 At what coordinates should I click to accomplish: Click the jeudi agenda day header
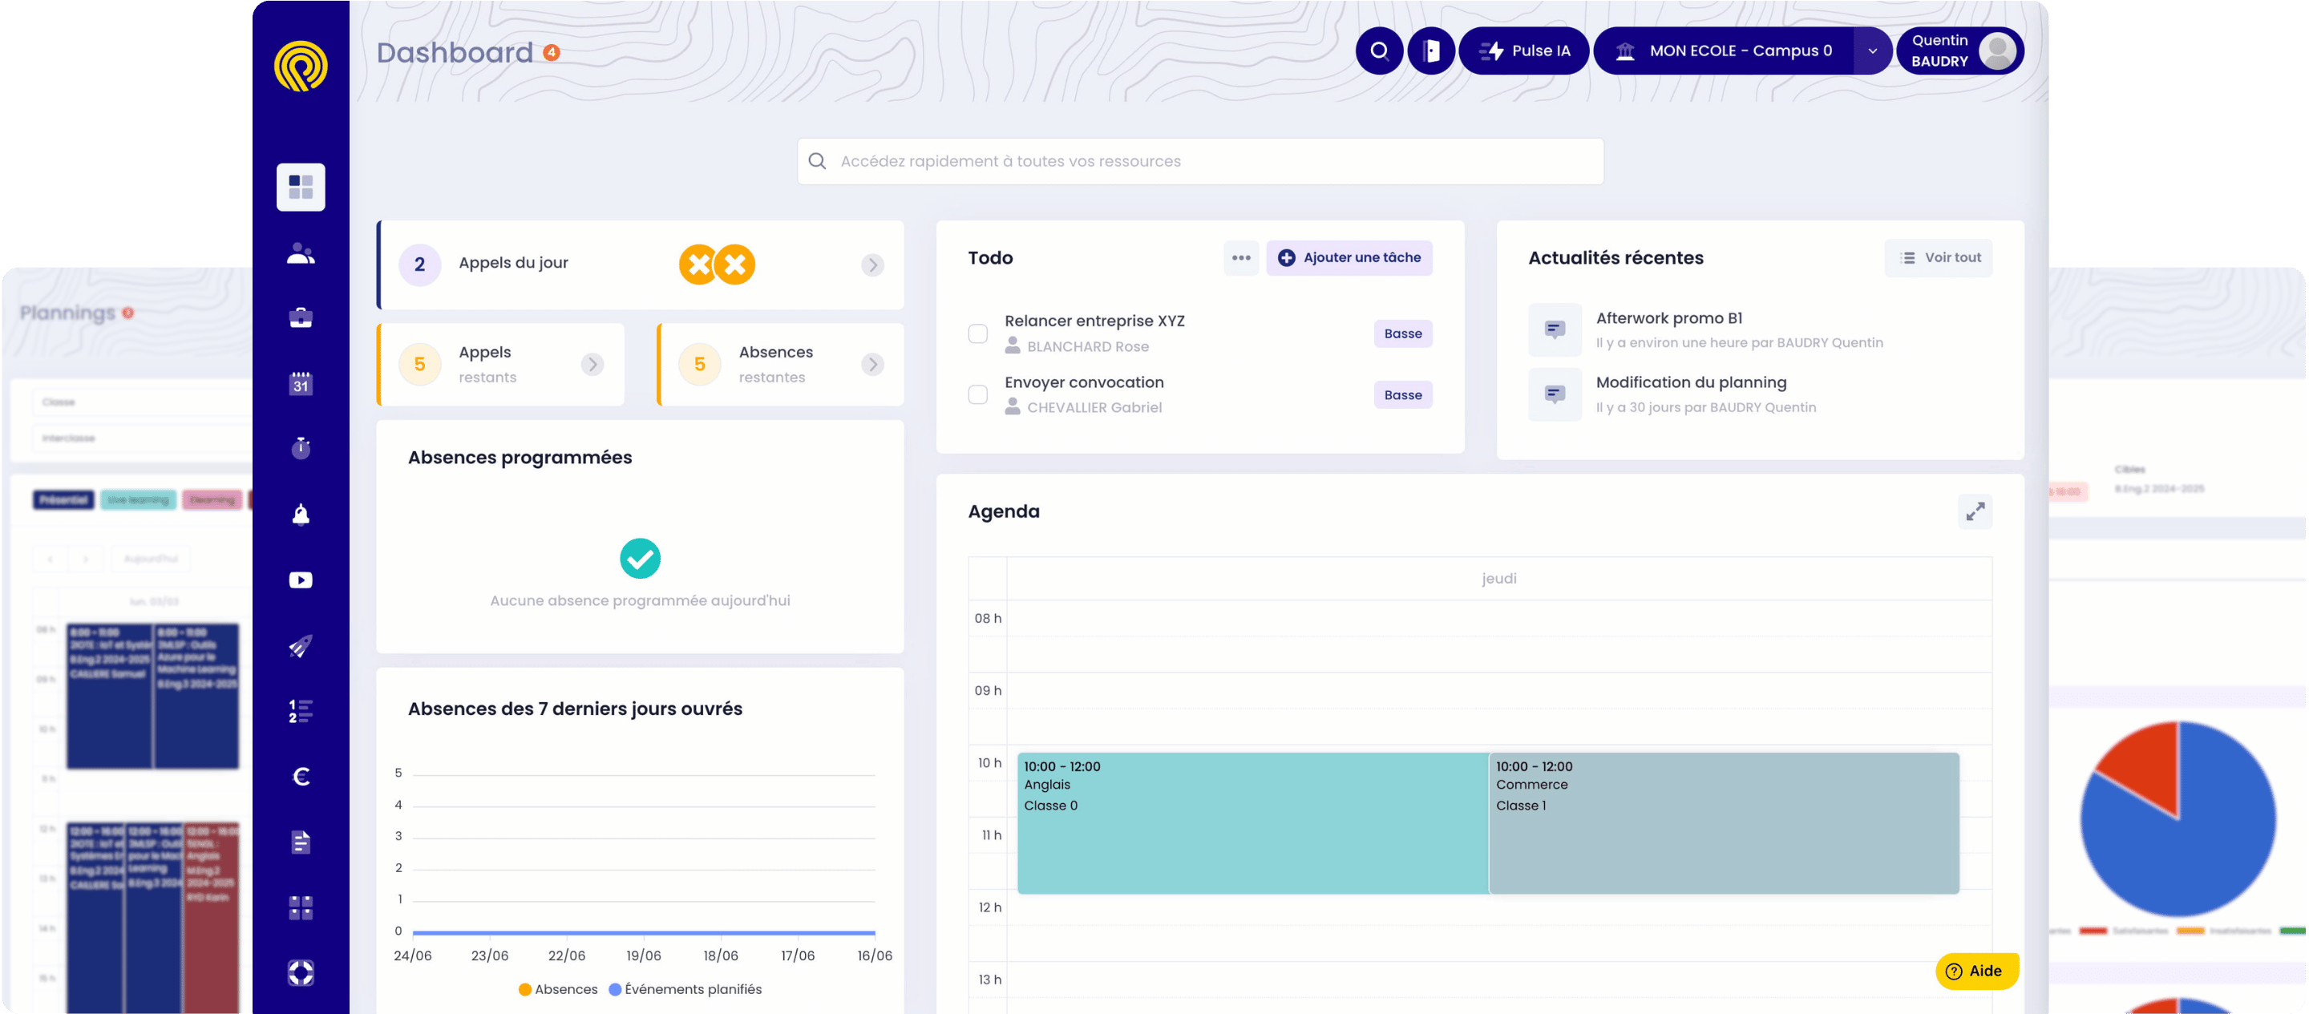(x=1498, y=578)
